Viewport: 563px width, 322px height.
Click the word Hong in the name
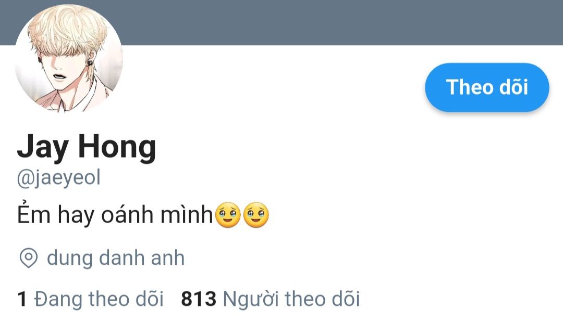point(117,147)
